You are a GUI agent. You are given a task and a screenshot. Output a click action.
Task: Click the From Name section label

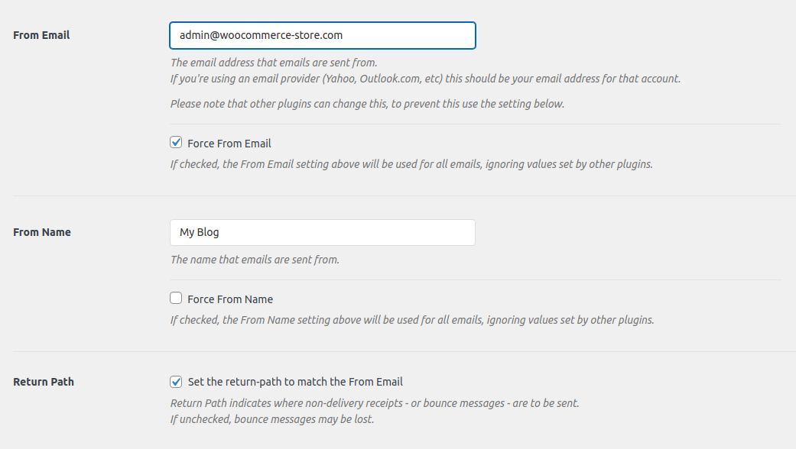(42, 232)
